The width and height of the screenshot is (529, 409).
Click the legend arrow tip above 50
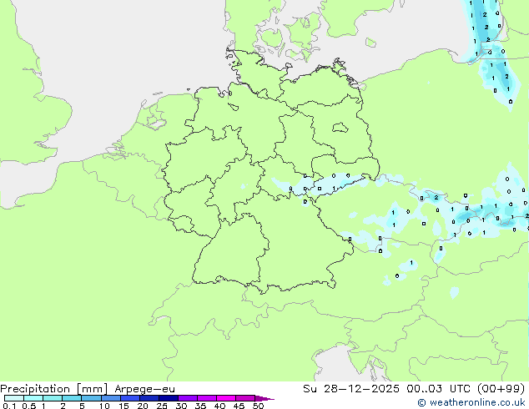[x=264, y=398]
